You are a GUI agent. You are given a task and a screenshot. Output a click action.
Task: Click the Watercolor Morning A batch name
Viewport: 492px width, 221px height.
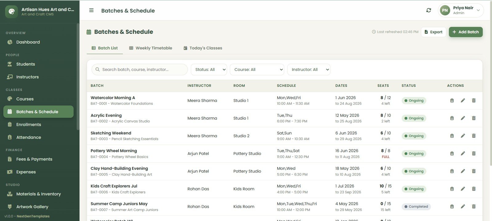click(x=113, y=98)
